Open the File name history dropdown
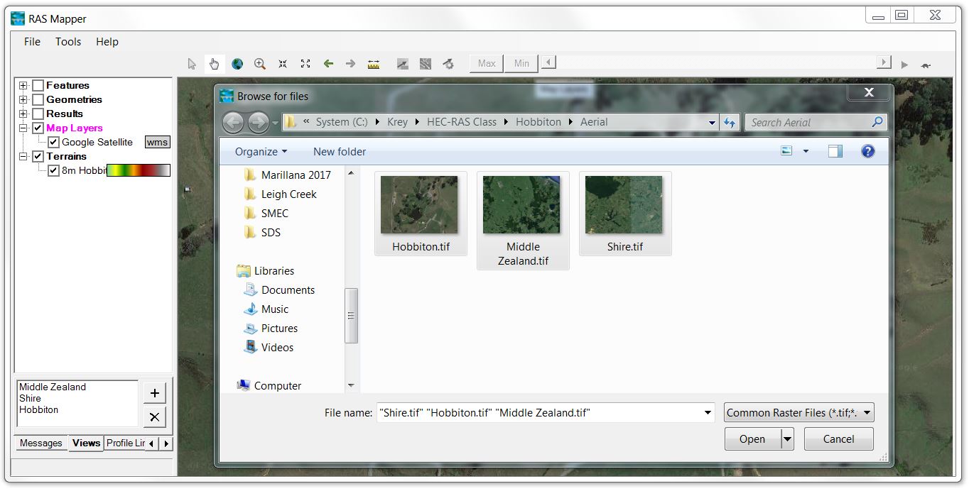The image size is (969, 491). point(708,412)
